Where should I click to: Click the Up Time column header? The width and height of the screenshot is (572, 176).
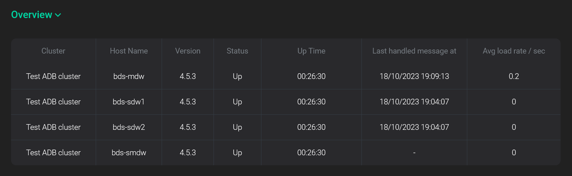(311, 51)
